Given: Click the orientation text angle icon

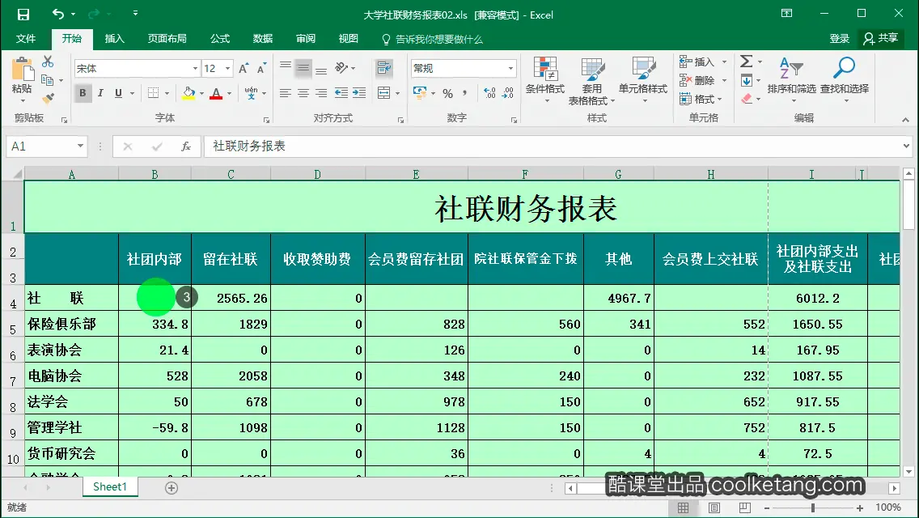Looking at the screenshot, I should [341, 68].
